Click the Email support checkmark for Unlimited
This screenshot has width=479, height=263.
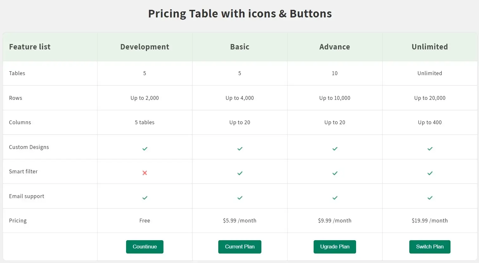coord(430,198)
